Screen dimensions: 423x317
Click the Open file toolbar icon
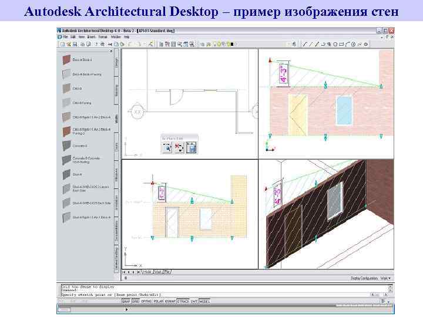pos(69,44)
